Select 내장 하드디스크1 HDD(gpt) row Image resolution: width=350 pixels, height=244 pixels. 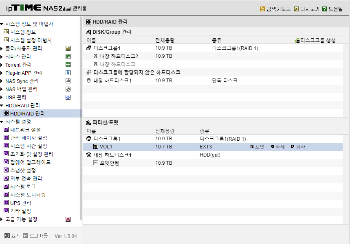pos(213,155)
